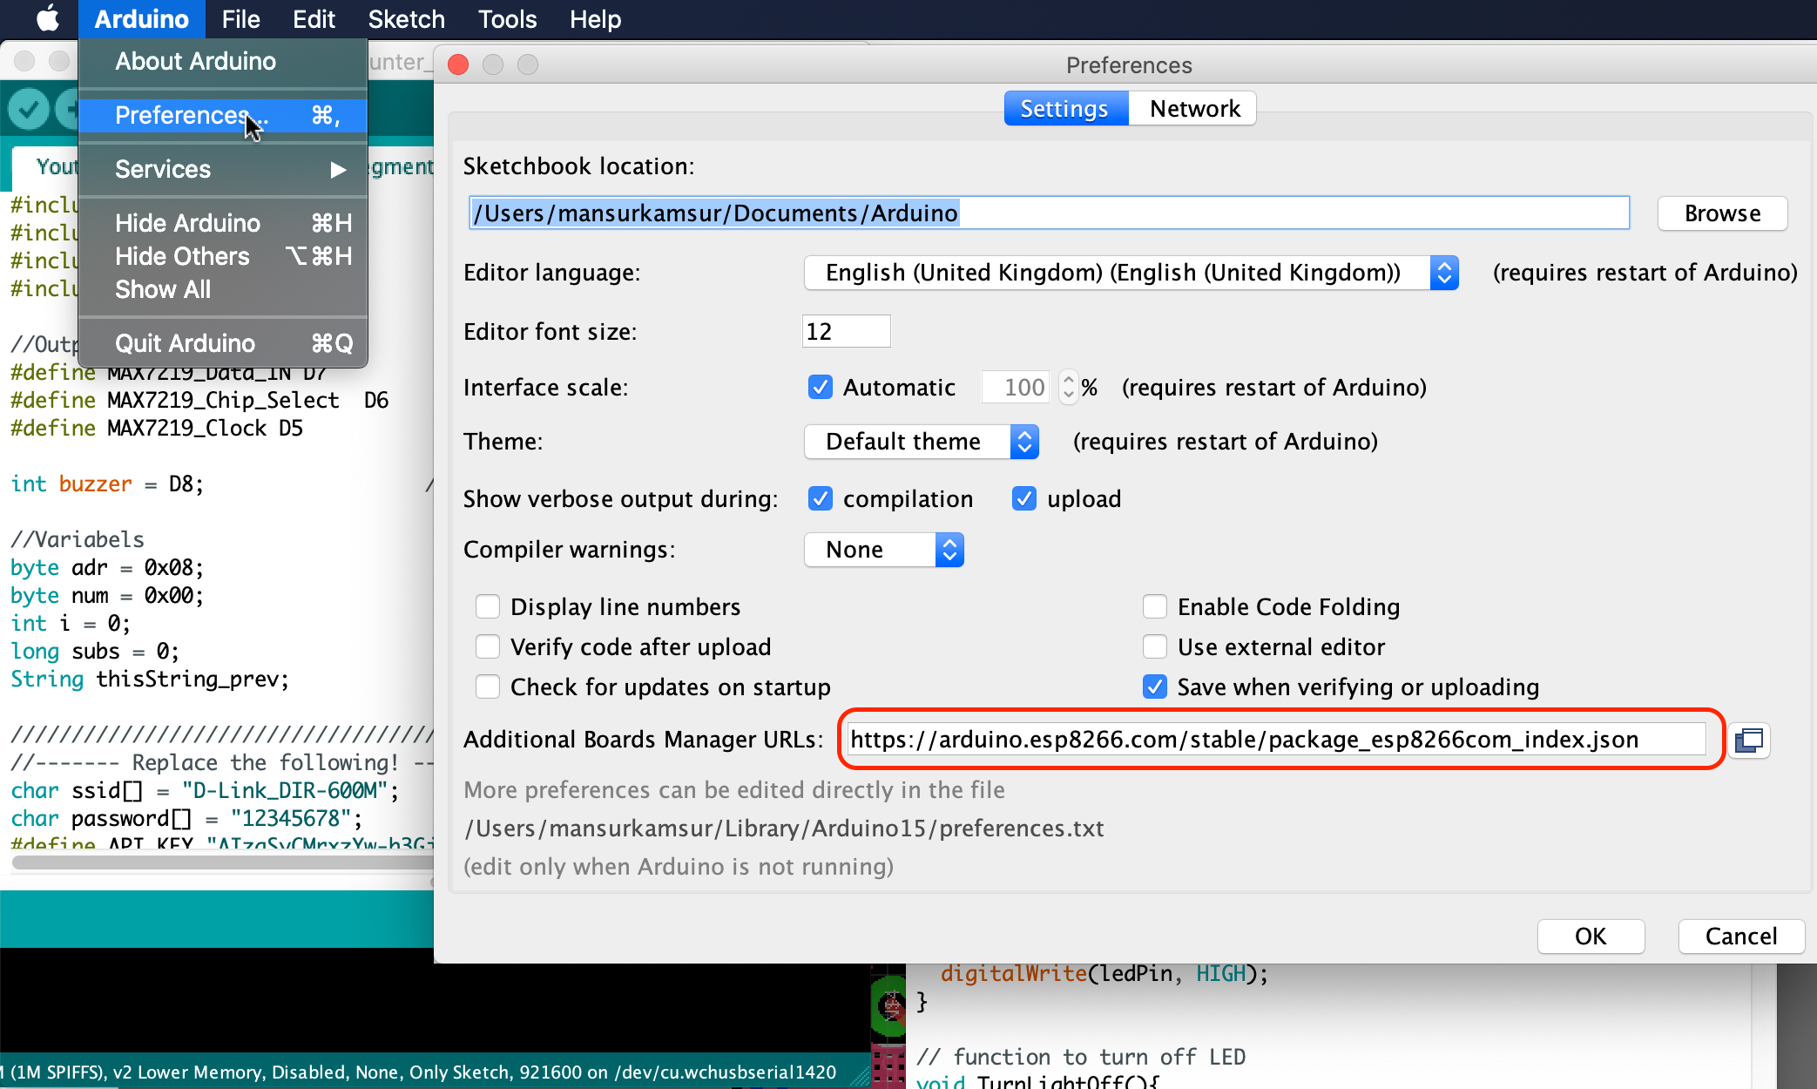The width and height of the screenshot is (1817, 1089).
Task: Choose Quit Arduino menu item
Action: [223, 343]
